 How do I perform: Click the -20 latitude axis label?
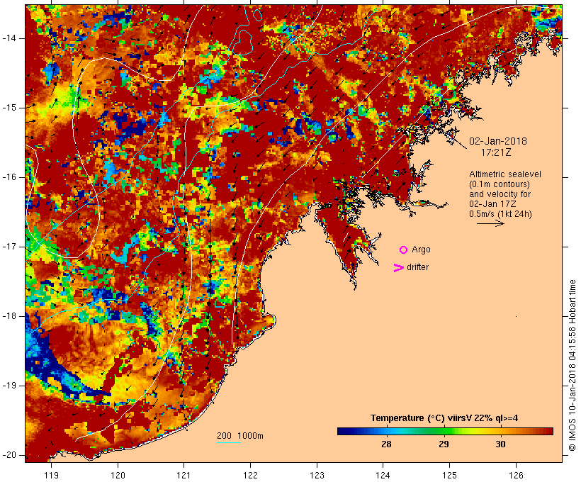[x=9, y=455]
